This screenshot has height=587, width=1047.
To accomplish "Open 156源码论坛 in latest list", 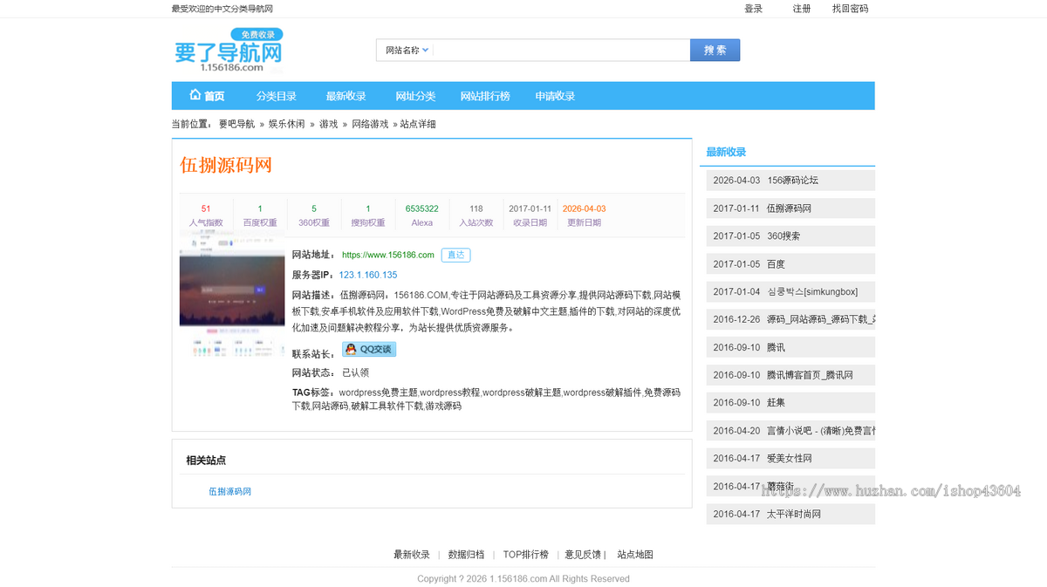I will pyautogui.click(x=793, y=181).
